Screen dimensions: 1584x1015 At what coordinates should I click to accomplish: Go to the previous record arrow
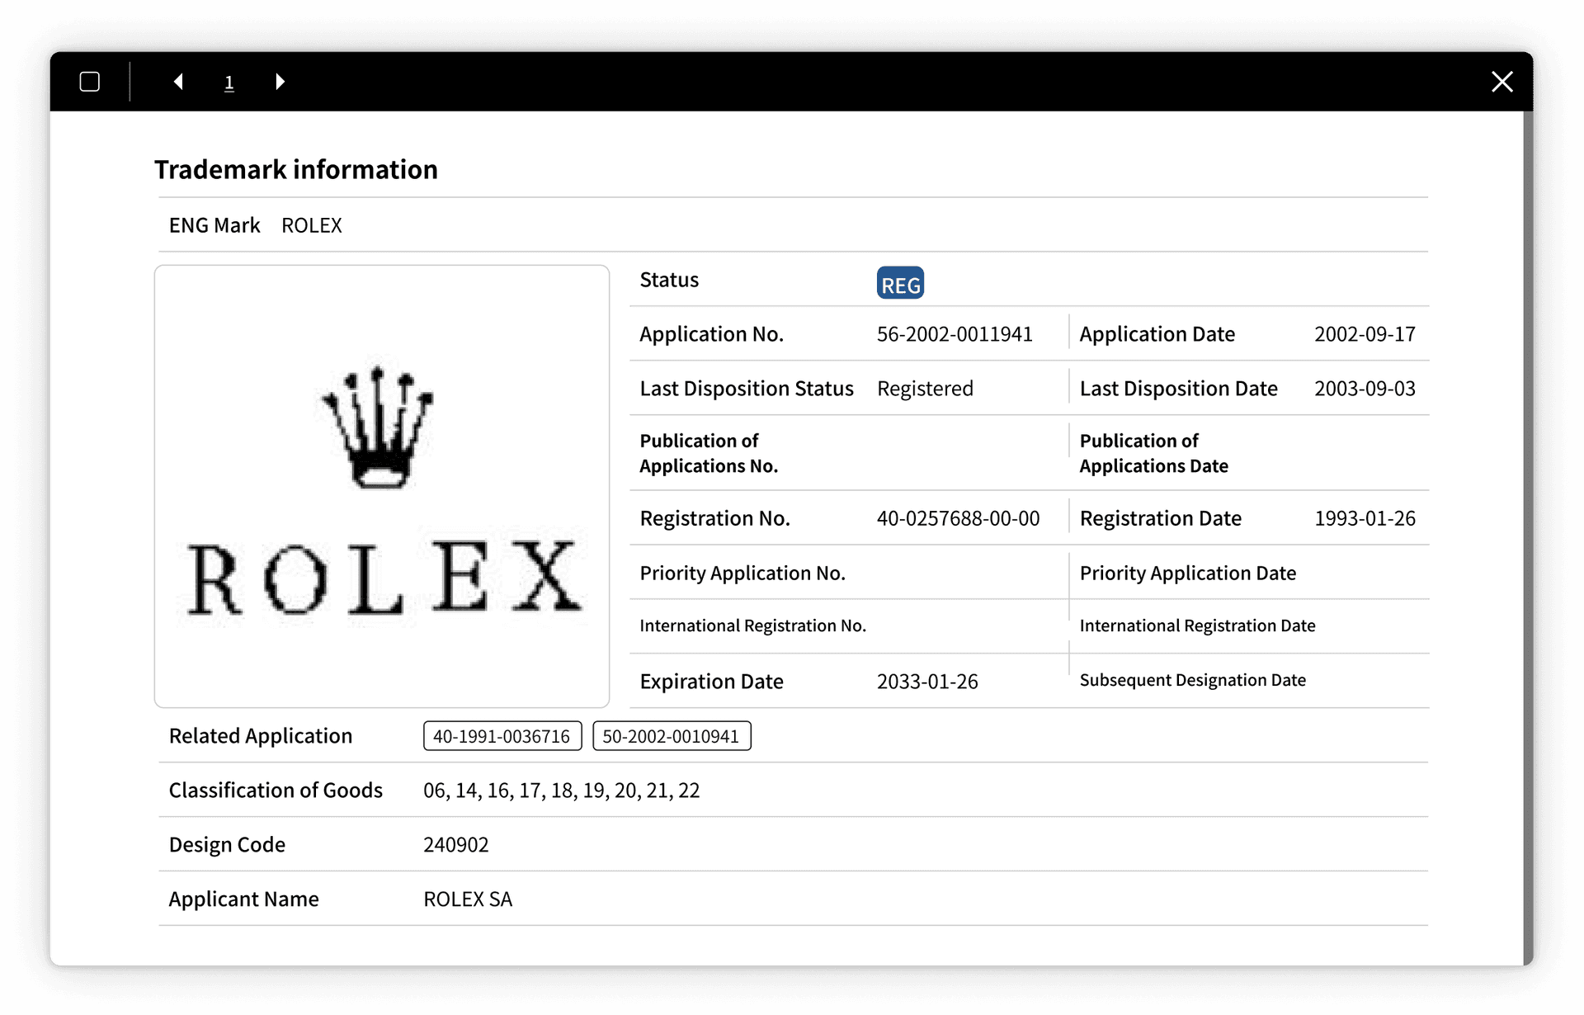[178, 82]
